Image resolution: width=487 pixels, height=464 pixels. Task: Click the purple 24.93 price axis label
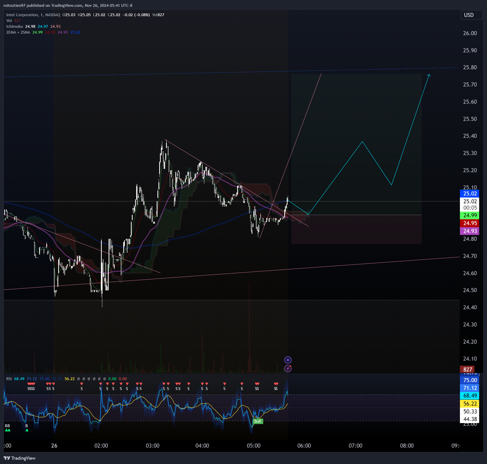coord(470,231)
